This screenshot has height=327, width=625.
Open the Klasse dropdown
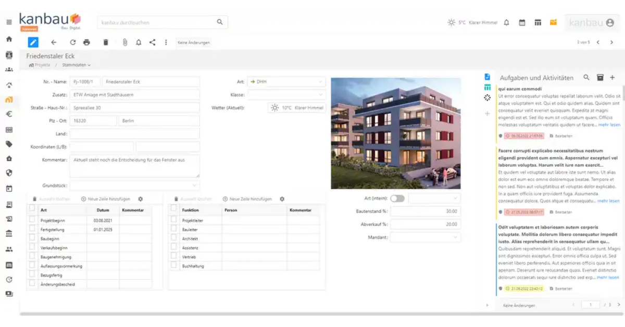click(286, 95)
